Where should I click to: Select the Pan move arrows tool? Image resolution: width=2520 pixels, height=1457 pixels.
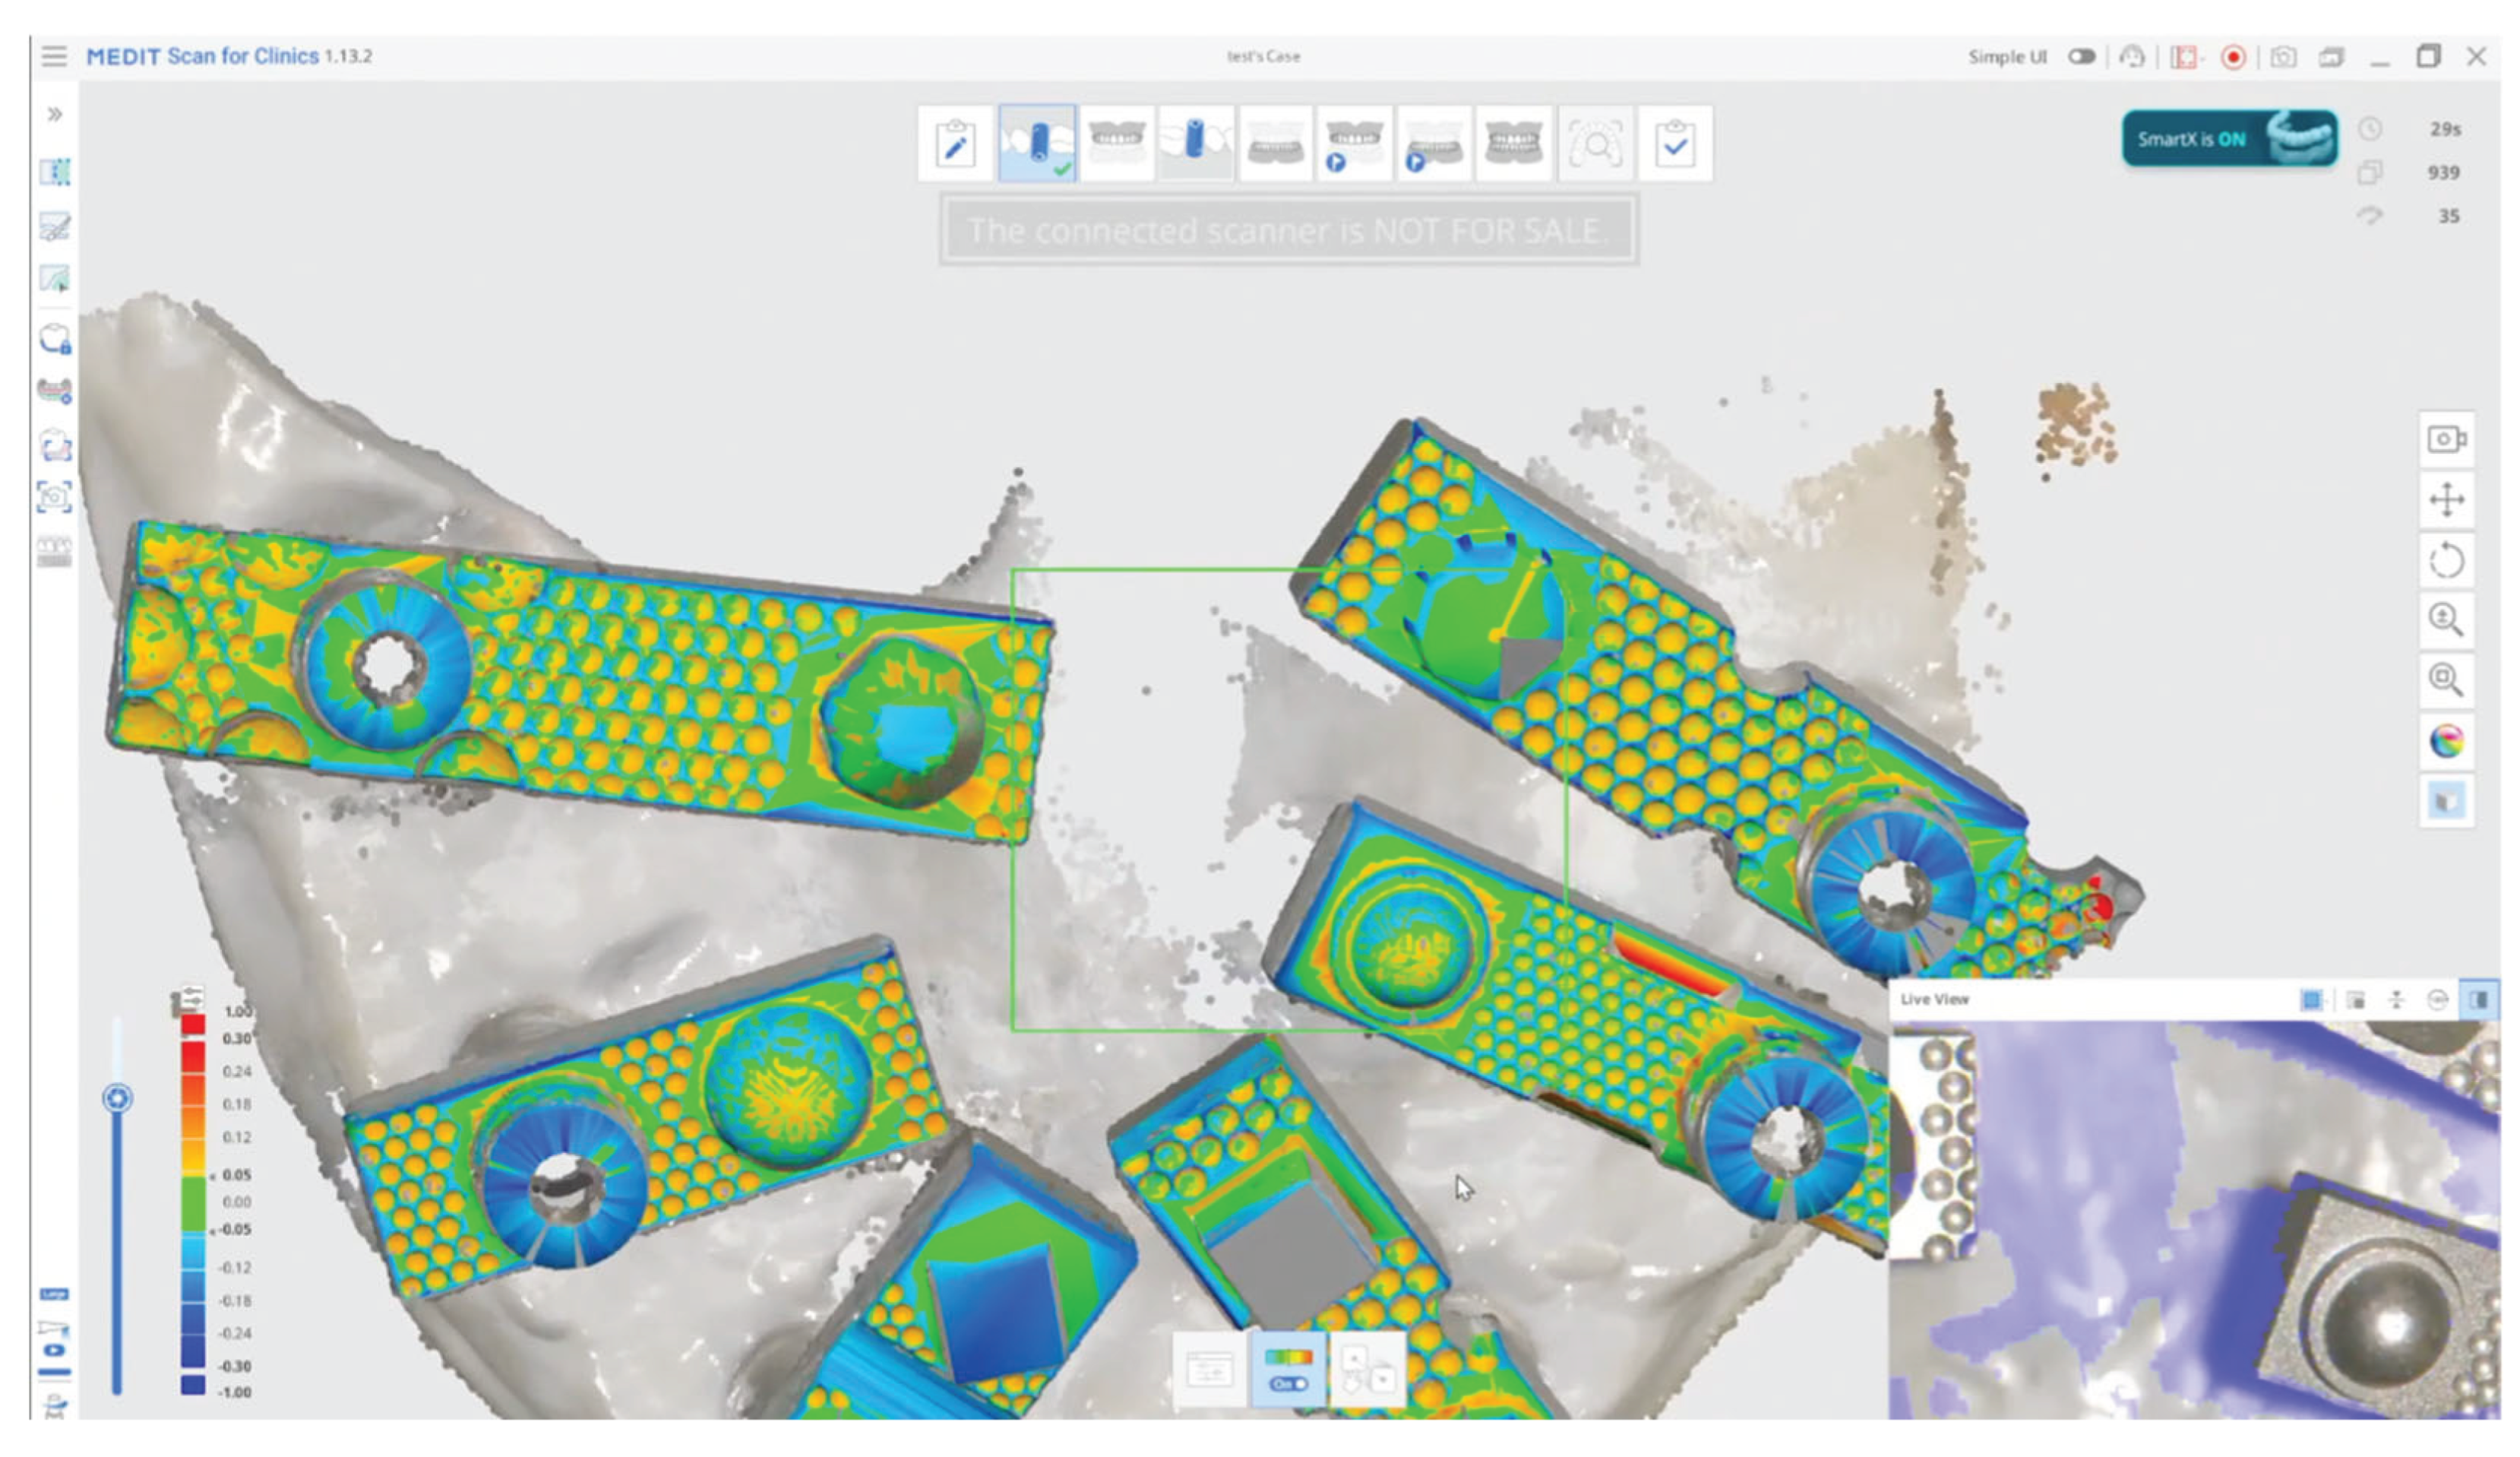click(2446, 499)
